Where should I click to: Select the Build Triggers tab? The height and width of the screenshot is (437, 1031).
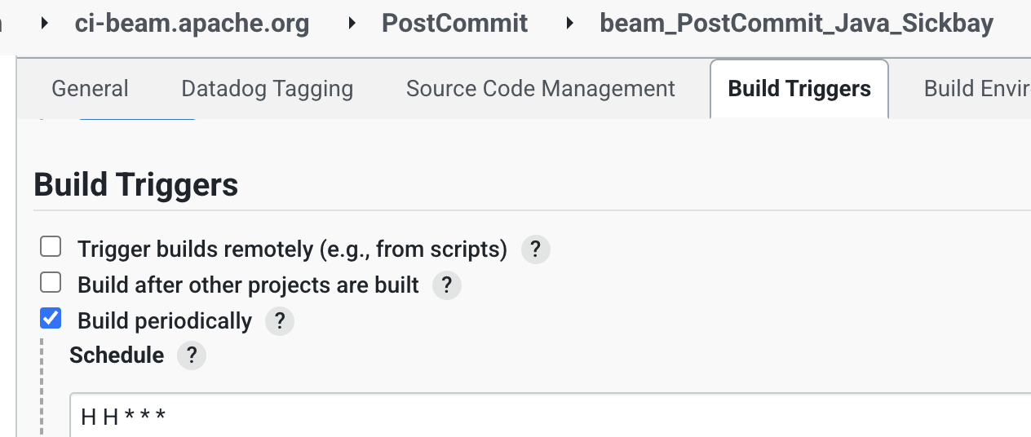click(x=799, y=89)
